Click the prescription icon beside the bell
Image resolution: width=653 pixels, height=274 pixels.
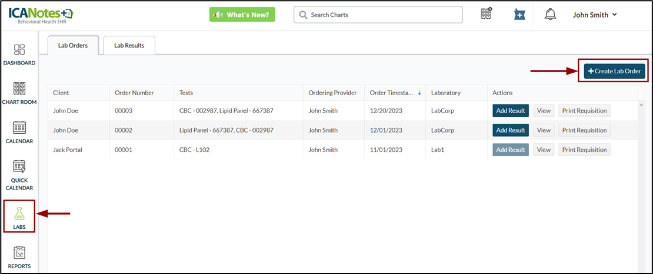(x=519, y=15)
